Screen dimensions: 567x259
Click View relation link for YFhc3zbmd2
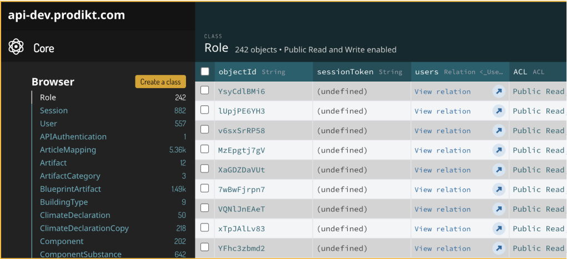coord(442,248)
